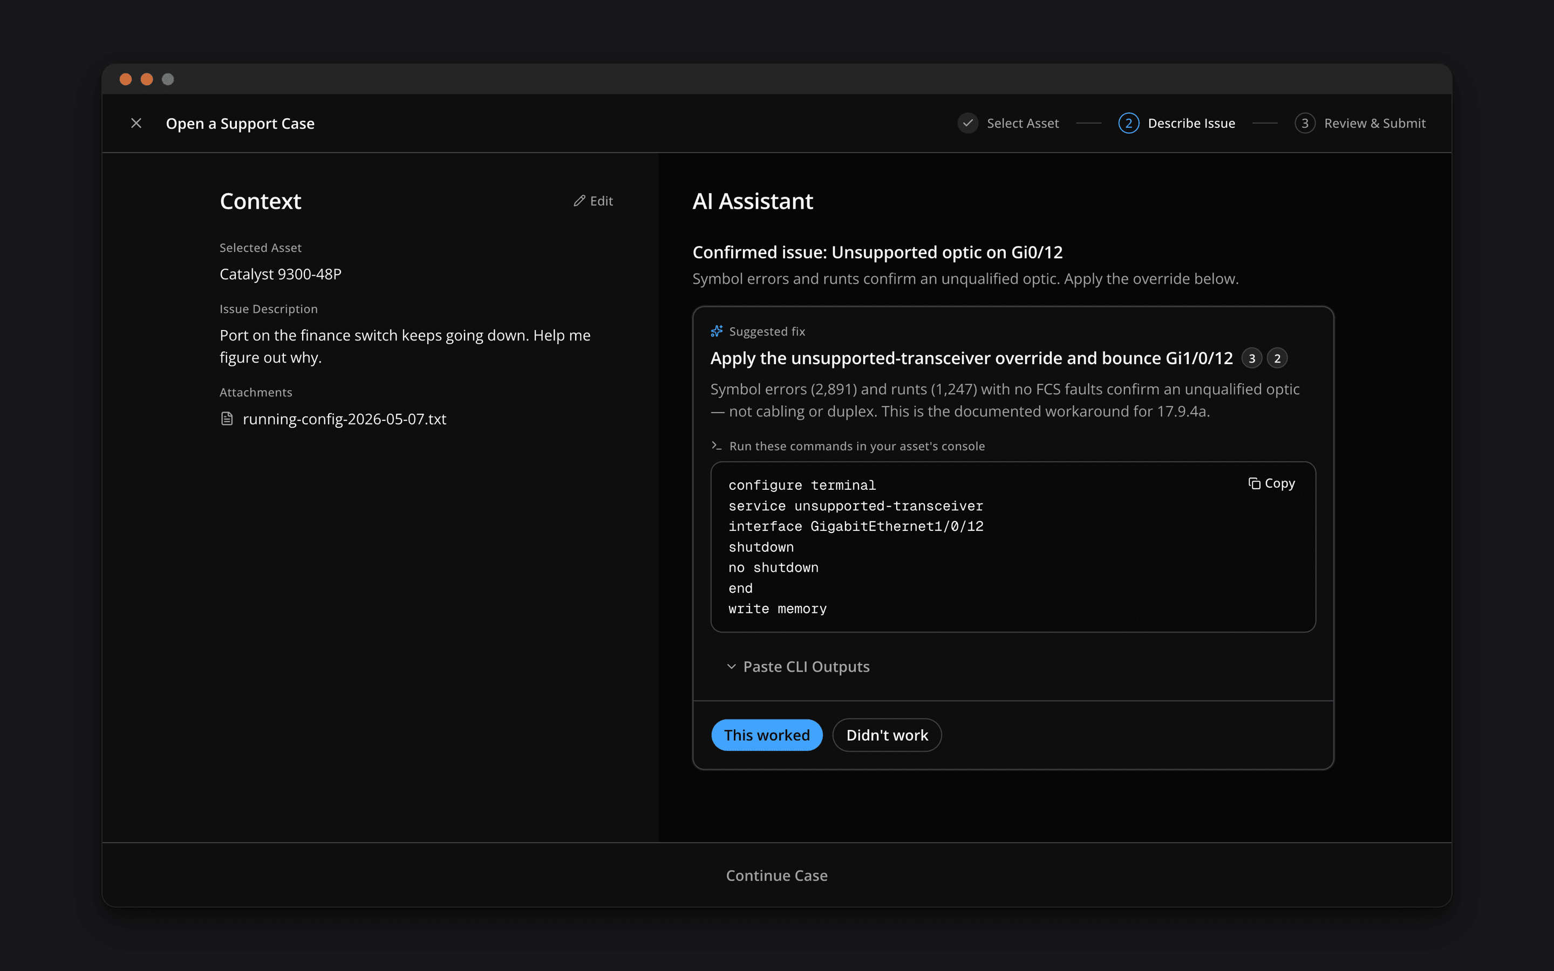Click the checkmark icon for Select Asset step

point(967,124)
